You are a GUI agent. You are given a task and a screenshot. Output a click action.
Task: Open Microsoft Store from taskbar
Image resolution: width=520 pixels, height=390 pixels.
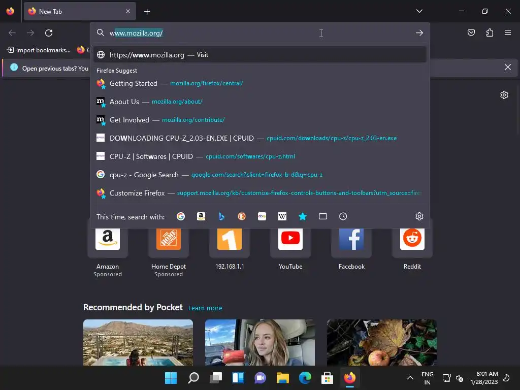[x=327, y=378]
